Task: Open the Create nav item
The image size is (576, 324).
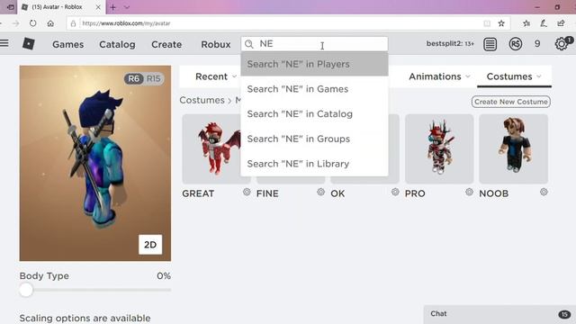Action: click(x=166, y=44)
